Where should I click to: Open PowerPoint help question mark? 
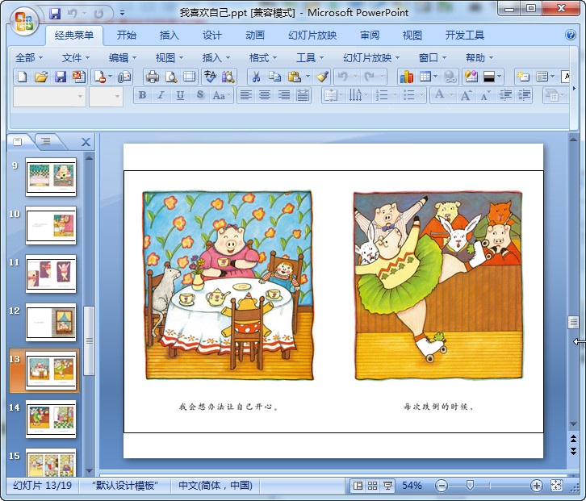(571, 35)
